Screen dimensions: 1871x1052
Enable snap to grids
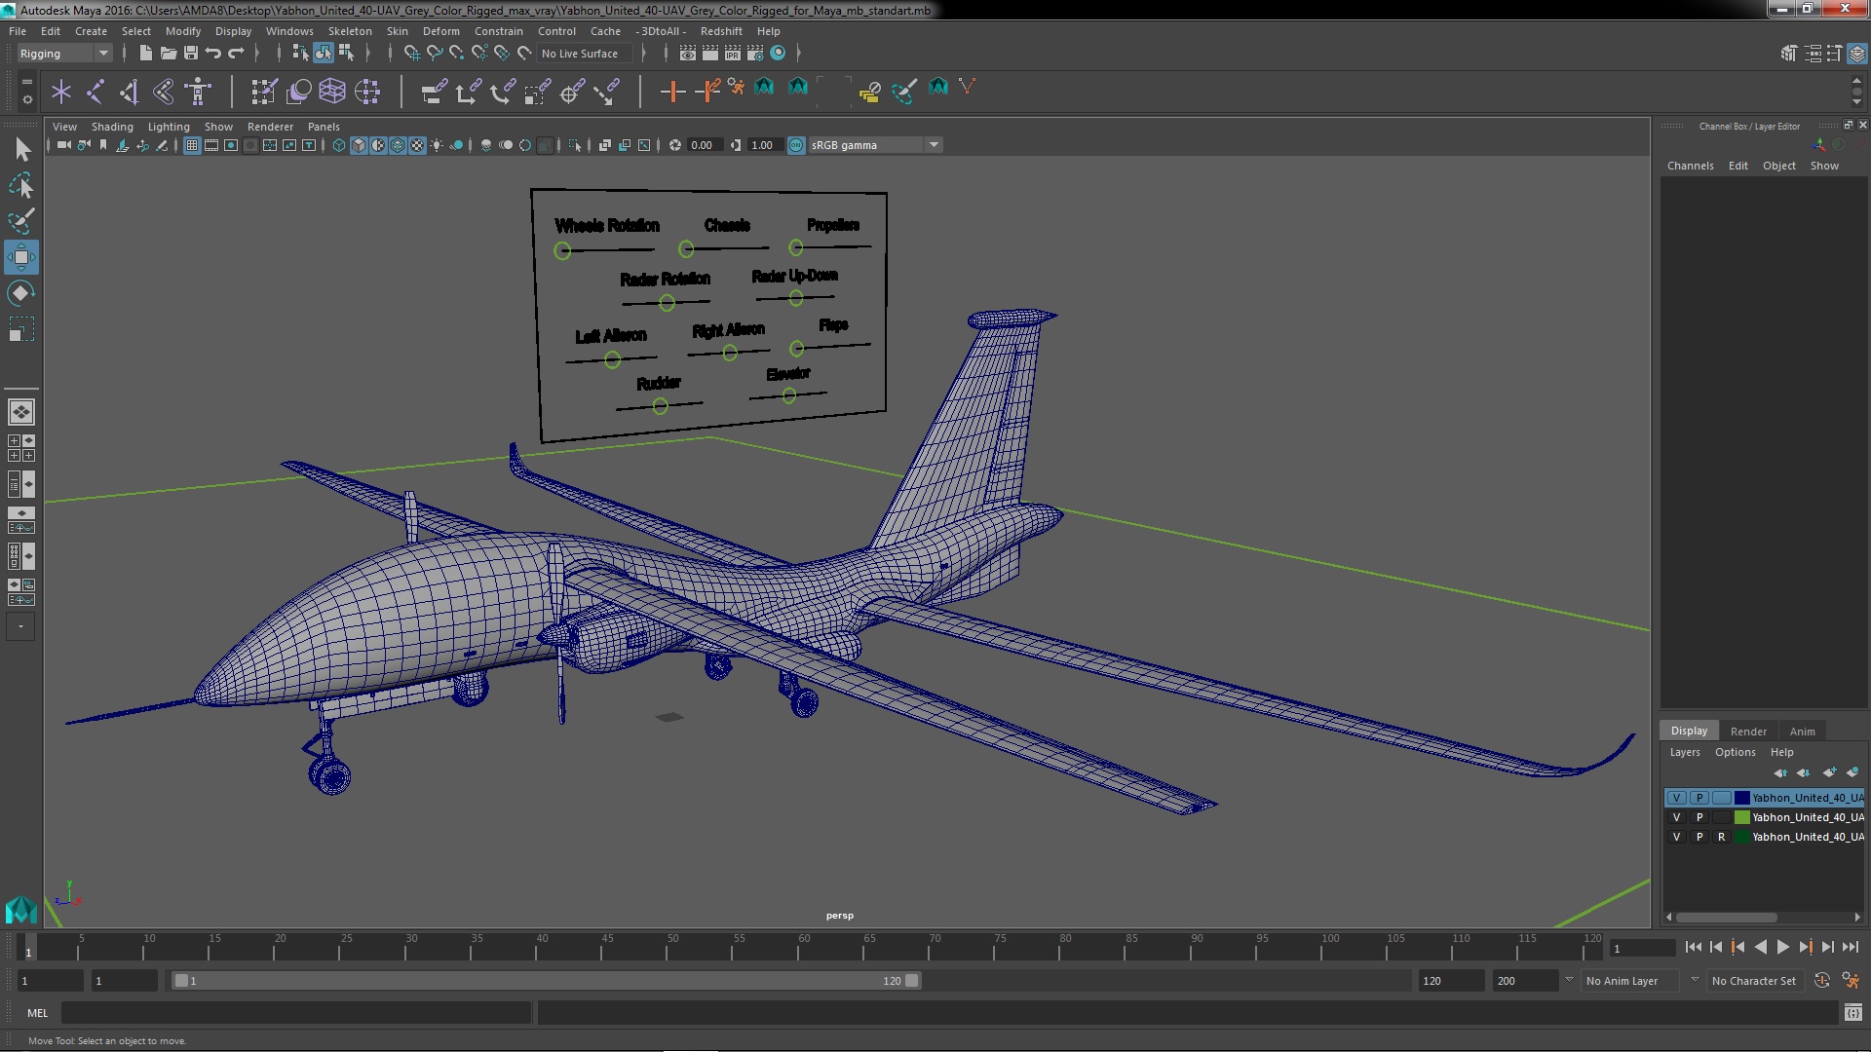(412, 53)
